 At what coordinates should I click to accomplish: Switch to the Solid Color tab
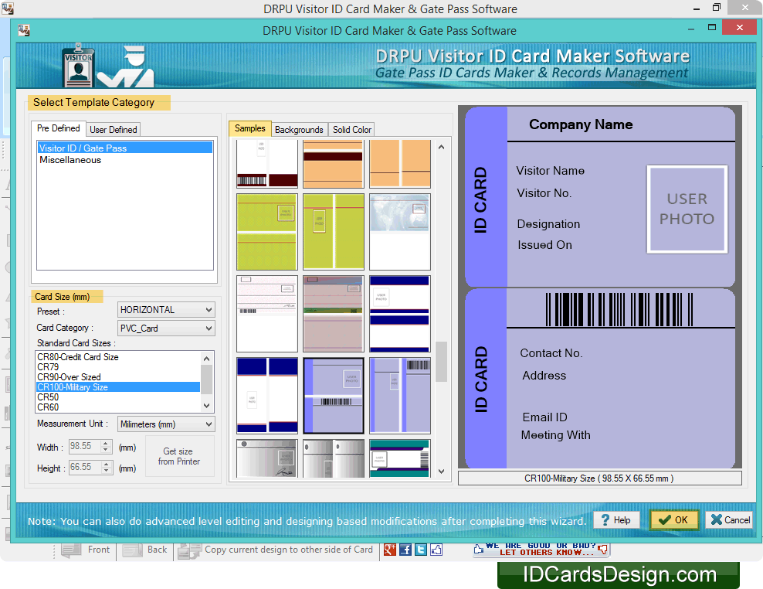point(351,129)
